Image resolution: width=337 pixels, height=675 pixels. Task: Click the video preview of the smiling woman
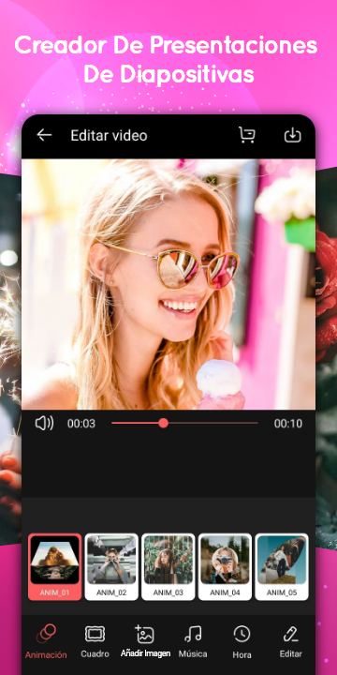168,284
